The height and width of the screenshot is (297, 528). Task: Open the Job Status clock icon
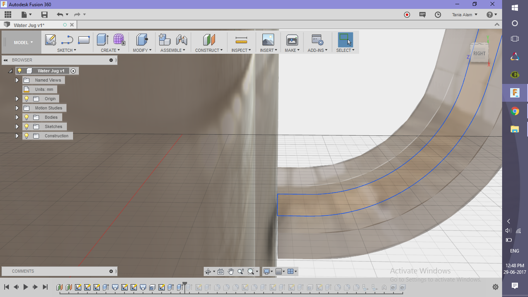click(x=438, y=15)
